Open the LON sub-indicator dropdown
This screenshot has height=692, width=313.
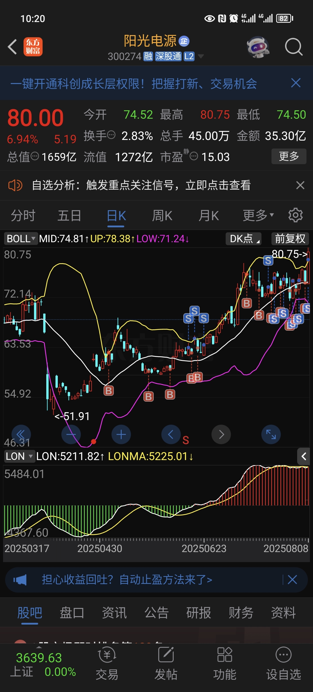pos(19,456)
